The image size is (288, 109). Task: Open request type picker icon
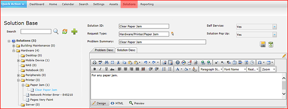point(172,34)
